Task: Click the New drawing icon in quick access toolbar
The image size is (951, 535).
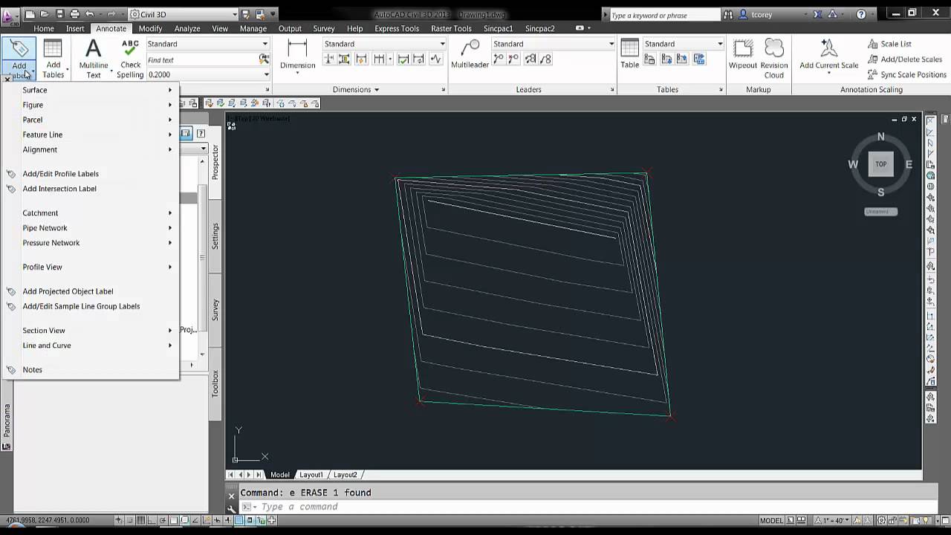Action: (30, 14)
